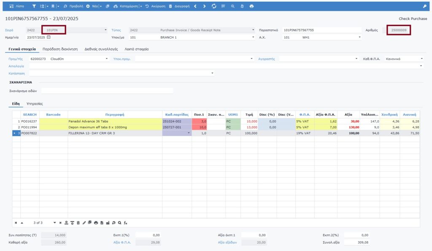Switch to the Παράδοση διακίνηση tab
The height and width of the screenshot is (251, 432).
[x=60, y=49]
